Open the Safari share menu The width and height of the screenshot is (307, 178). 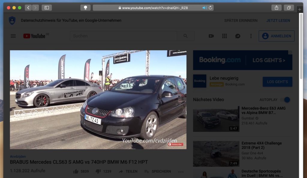pyautogui.click(x=276, y=8)
